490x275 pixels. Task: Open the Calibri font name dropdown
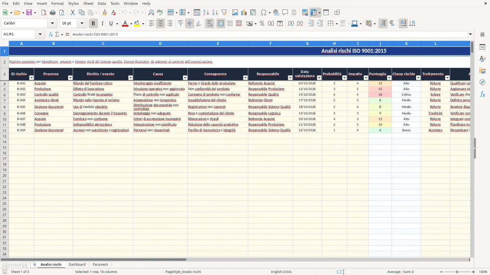click(52, 24)
